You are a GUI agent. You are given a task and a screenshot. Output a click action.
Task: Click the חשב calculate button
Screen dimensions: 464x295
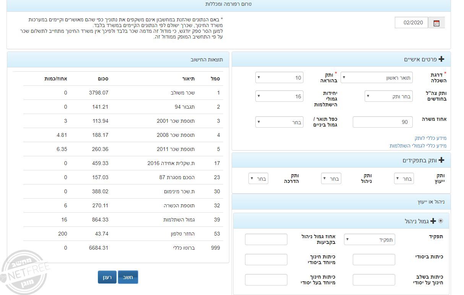click(128, 277)
